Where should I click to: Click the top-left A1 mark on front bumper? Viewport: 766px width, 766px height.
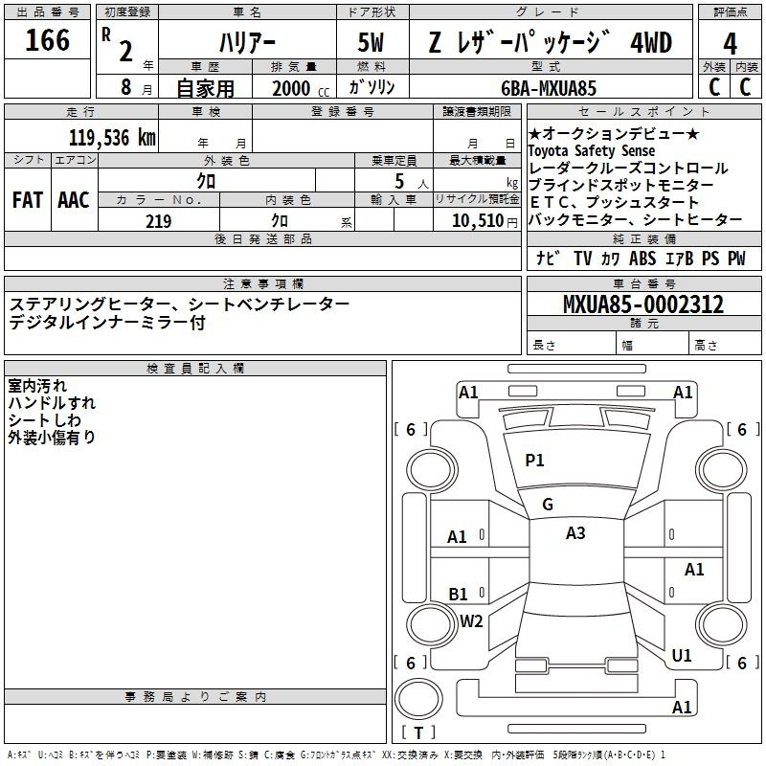tap(468, 392)
